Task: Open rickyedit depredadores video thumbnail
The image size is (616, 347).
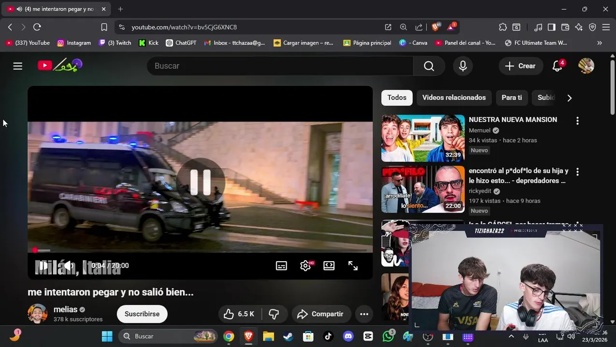Action: click(x=423, y=189)
